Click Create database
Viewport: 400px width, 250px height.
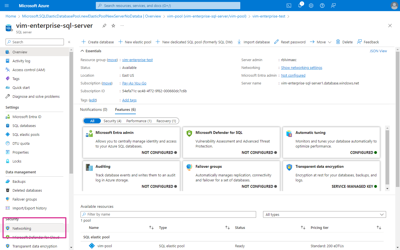97,42
